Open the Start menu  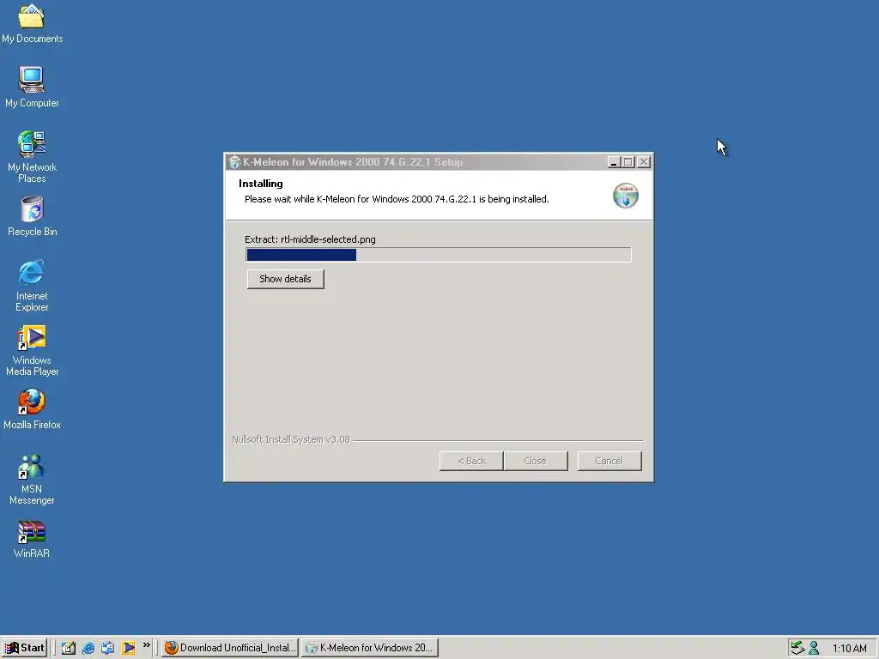pos(24,648)
